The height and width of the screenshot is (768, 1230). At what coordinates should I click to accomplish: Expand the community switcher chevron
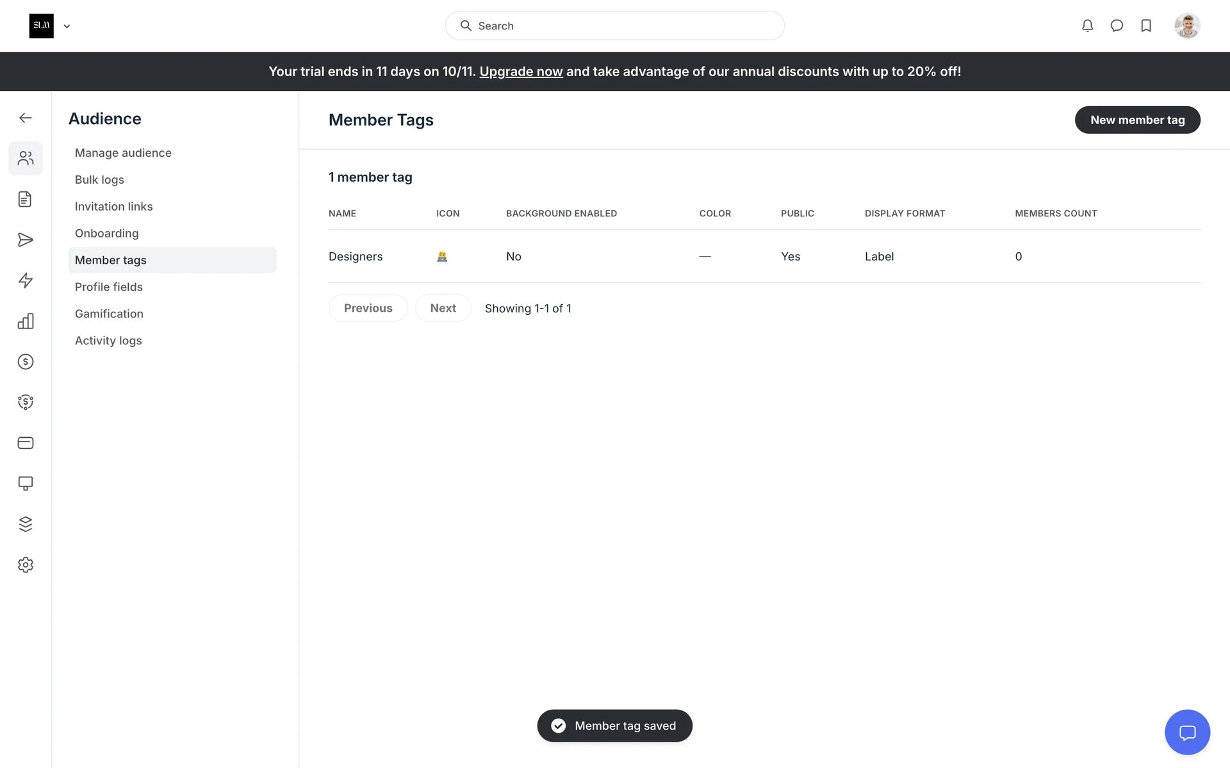(67, 26)
